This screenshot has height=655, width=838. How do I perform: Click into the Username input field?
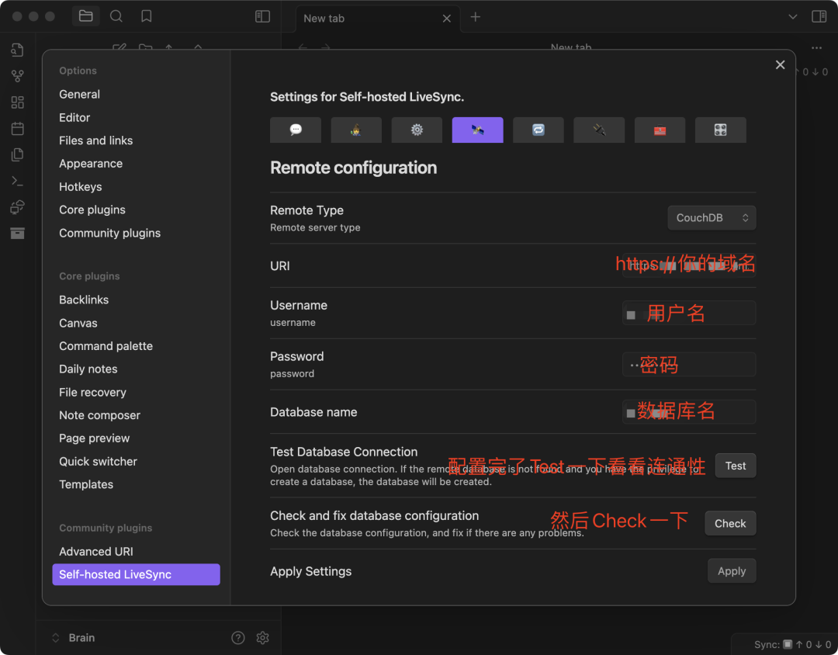(689, 313)
